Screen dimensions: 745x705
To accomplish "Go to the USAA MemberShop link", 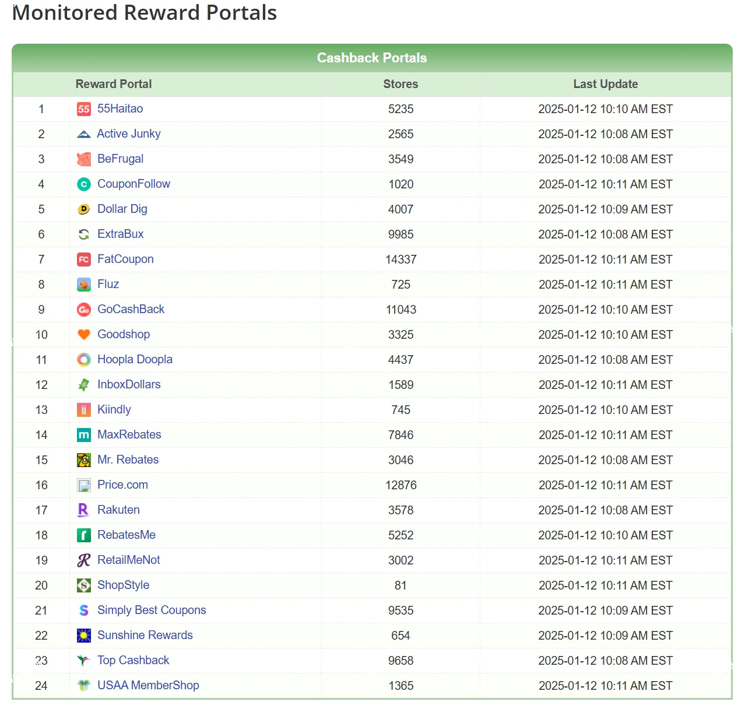I will 148,685.
